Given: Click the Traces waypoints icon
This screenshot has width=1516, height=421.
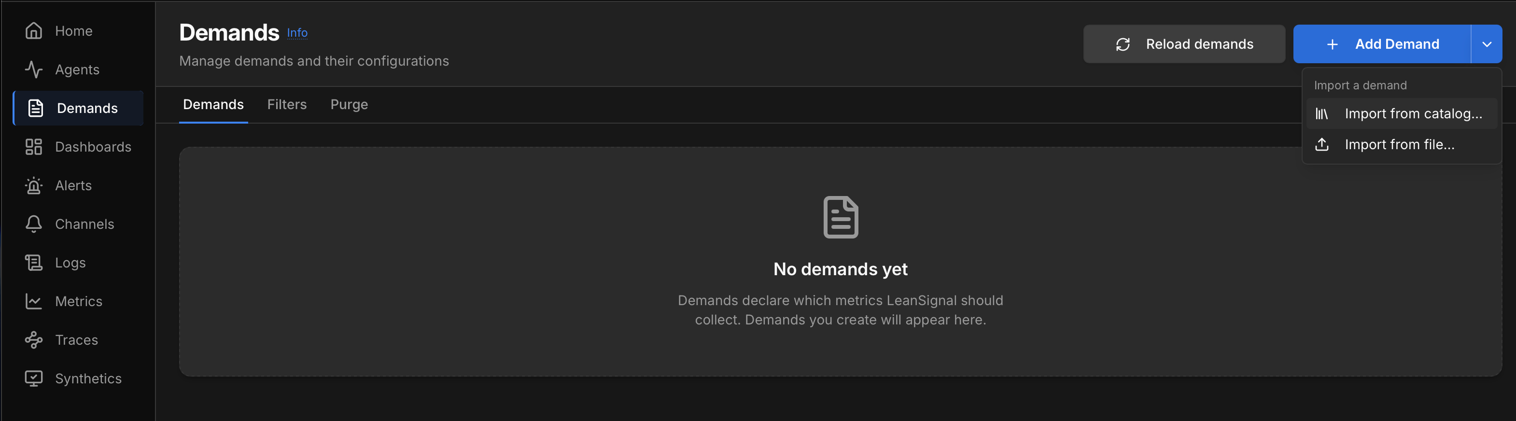Looking at the screenshot, I should coord(33,340).
